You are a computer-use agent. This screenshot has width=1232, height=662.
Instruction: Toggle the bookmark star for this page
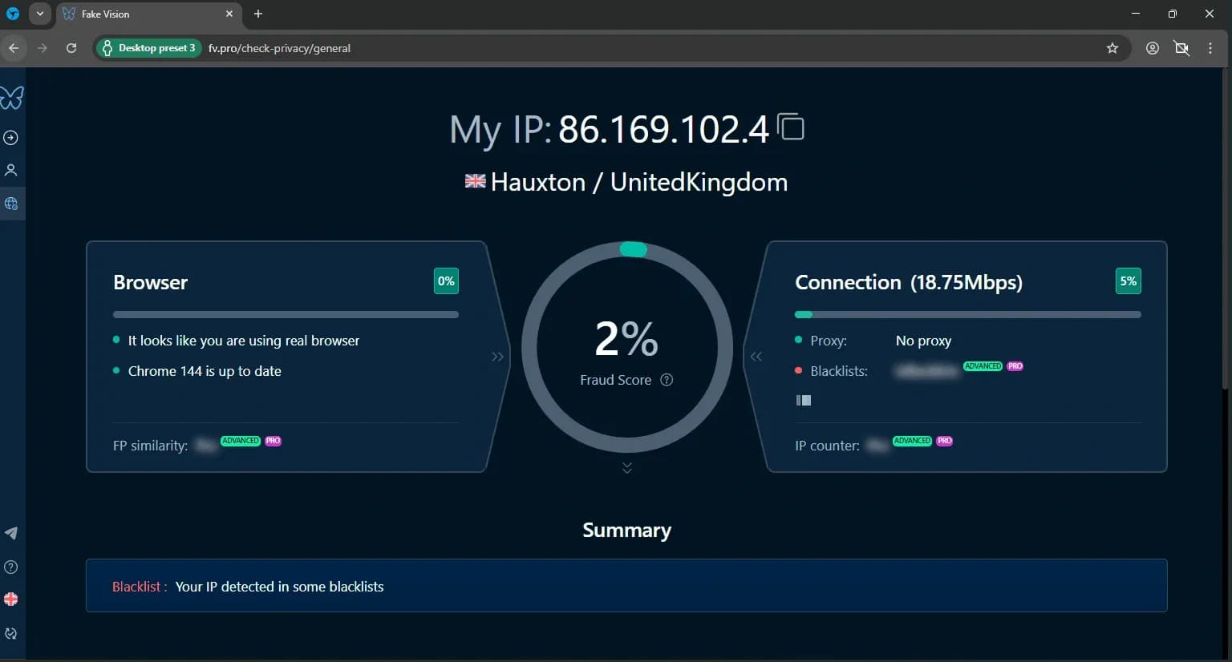pos(1112,48)
